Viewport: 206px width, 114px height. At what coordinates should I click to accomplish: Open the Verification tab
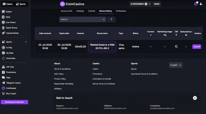point(121,11)
